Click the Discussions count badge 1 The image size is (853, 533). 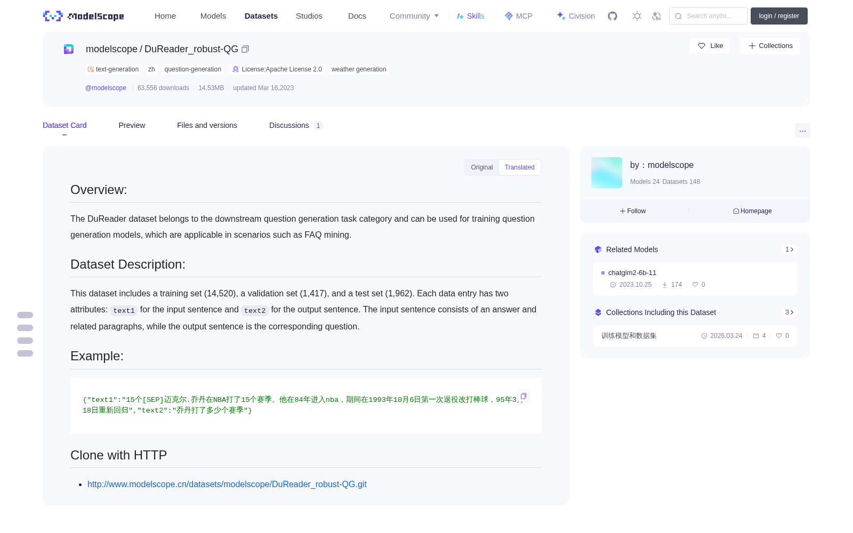coord(318,126)
